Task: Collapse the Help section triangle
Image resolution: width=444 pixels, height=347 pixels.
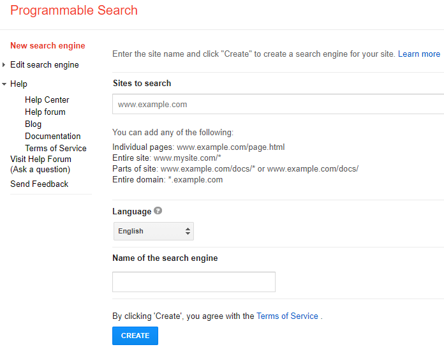Action: point(4,84)
